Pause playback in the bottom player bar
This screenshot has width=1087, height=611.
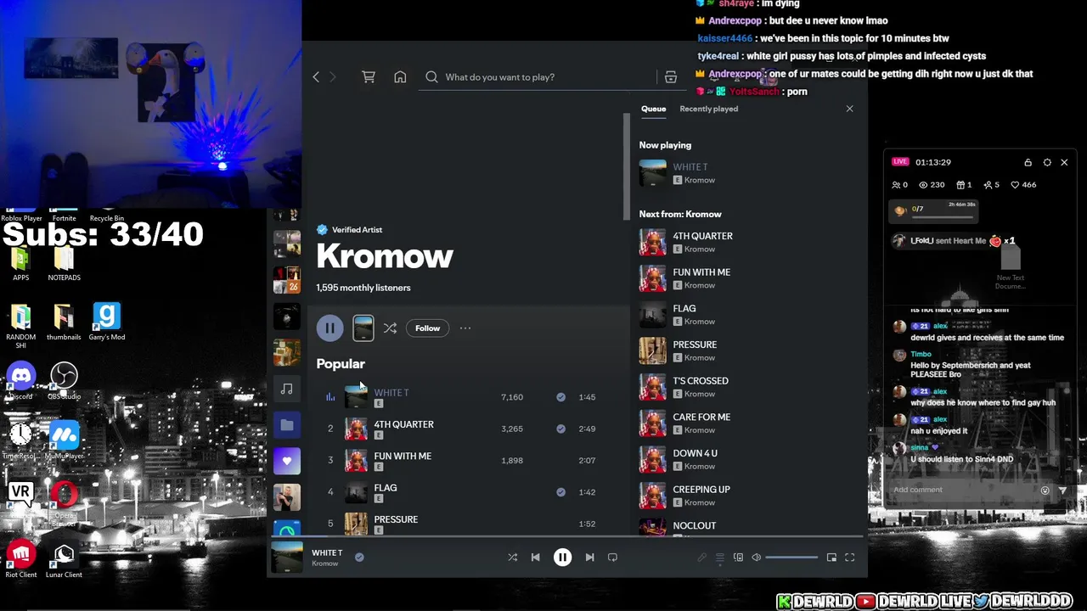click(x=562, y=558)
